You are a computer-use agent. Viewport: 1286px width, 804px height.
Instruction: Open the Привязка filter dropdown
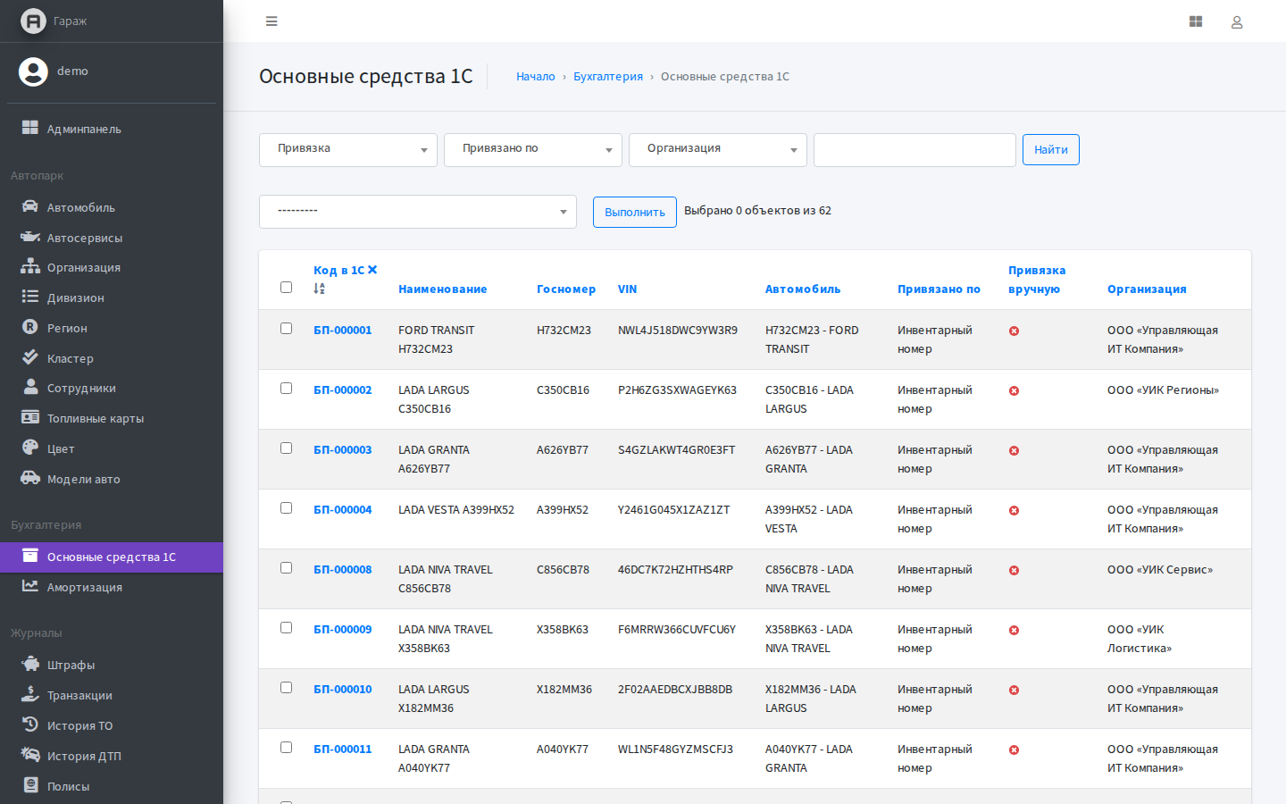click(348, 150)
